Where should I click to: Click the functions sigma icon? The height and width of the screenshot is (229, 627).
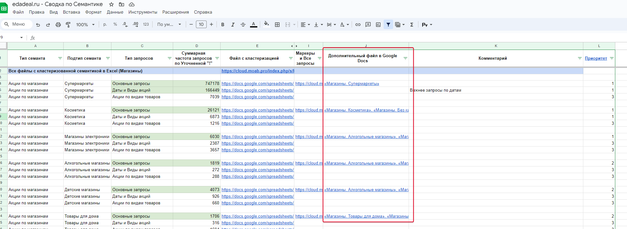tap(412, 25)
